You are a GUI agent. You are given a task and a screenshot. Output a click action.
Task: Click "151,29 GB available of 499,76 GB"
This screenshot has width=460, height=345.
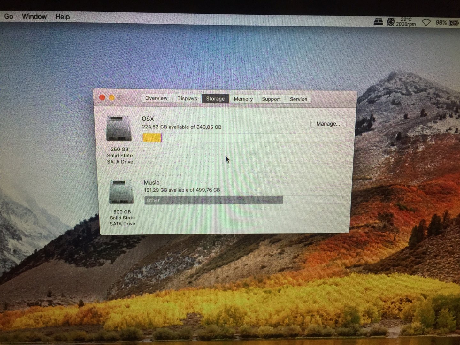click(x=182, y=190)
